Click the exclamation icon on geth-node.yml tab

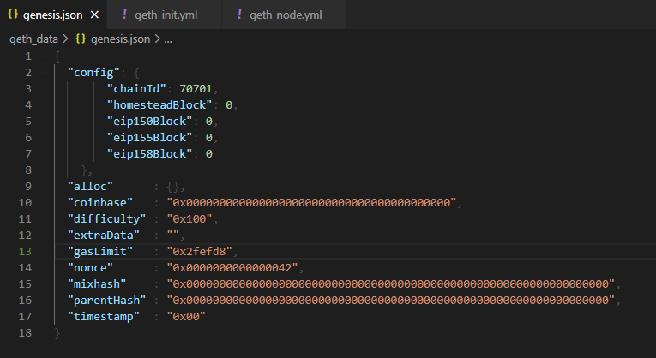pos(239,15)
